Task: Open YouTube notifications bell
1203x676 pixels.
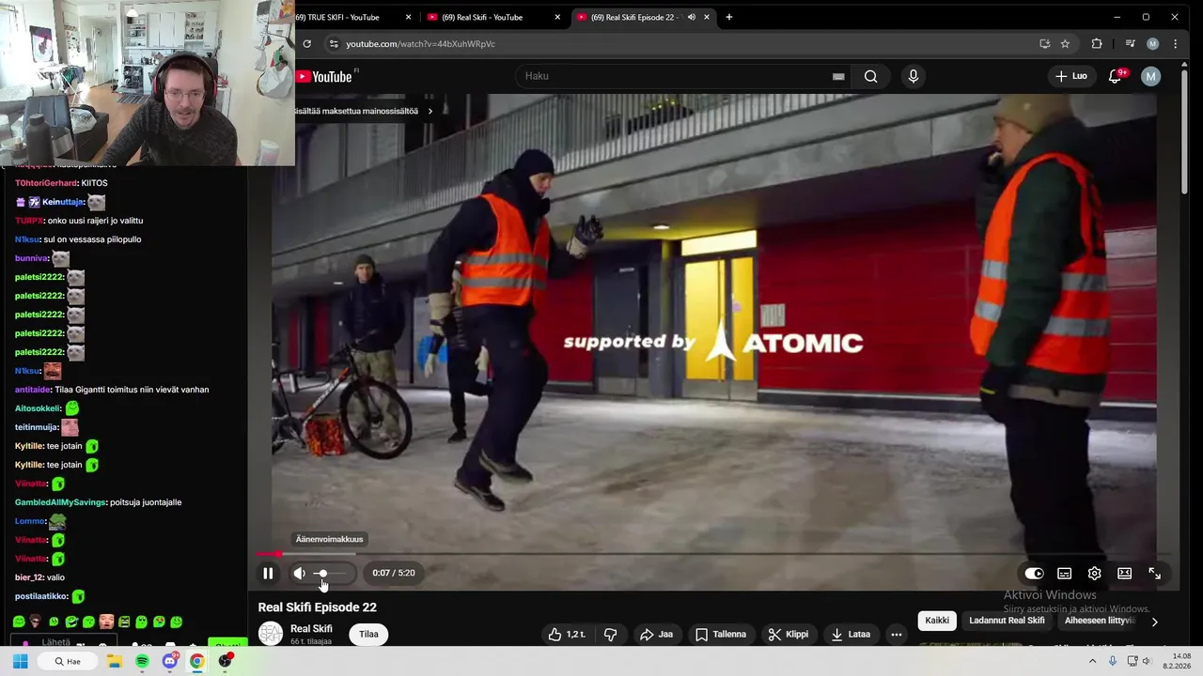Action: (1115, 76)
